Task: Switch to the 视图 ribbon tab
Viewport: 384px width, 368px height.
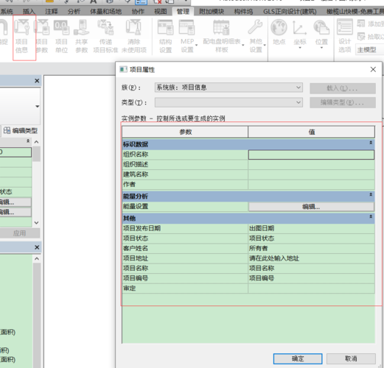Action: [161, 12]
